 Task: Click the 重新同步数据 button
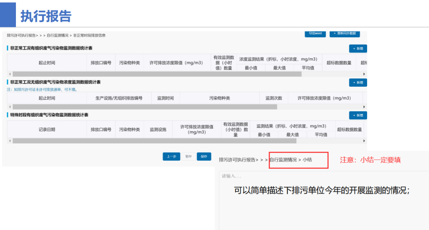coord(344,34)
